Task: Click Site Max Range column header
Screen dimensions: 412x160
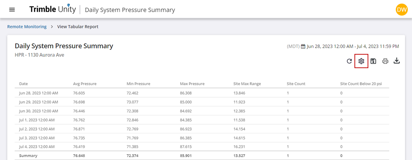Action: tap(247, 84)
